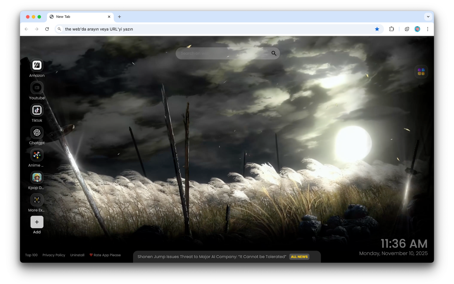Image resolution: width=454 pixels, height=284 pixels.
Task: Open the Extensions puzzle icon
Action: (x=392, y=29)
